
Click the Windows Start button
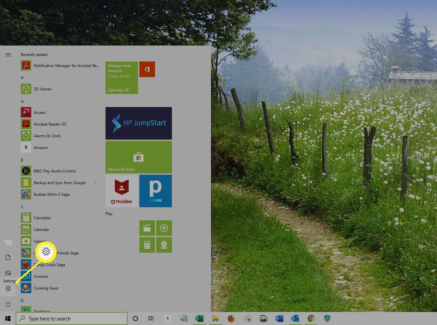pos(8,318)
